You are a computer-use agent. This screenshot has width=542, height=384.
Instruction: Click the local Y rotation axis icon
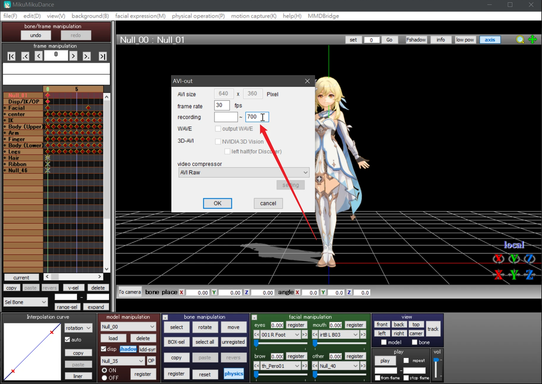click(514, 258)
